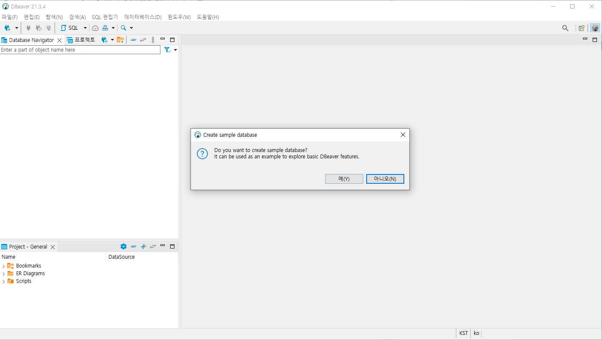Maximize the editor area panel
This screenshot has height=340, width=602.
click(595, 40)
